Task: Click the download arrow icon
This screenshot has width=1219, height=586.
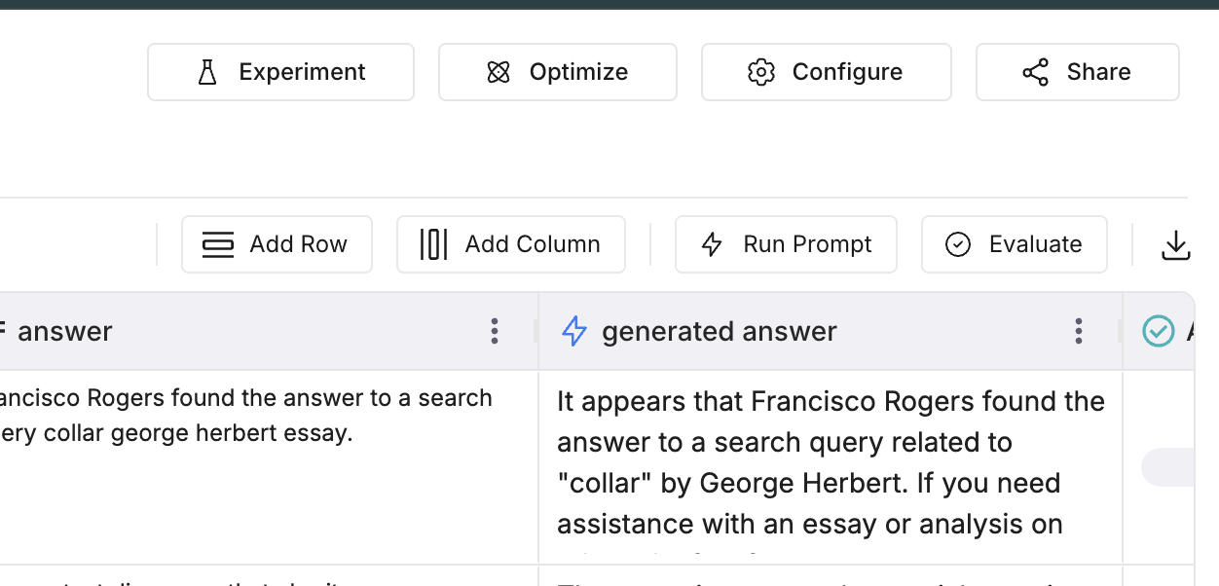Action: tap(1176, 244)
